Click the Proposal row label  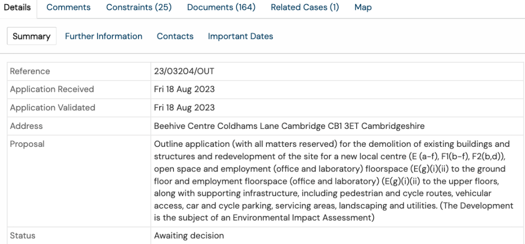point(27,144)
